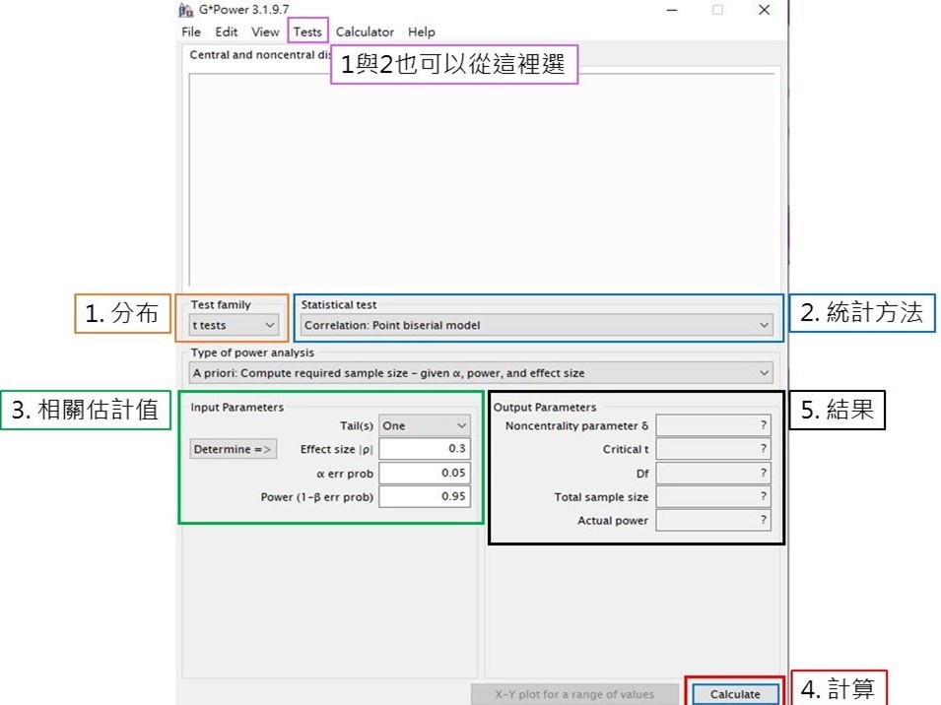Screen dimensions: 941x705
Task: Open the Statistical test dropdown
Action: coord(536,325)
